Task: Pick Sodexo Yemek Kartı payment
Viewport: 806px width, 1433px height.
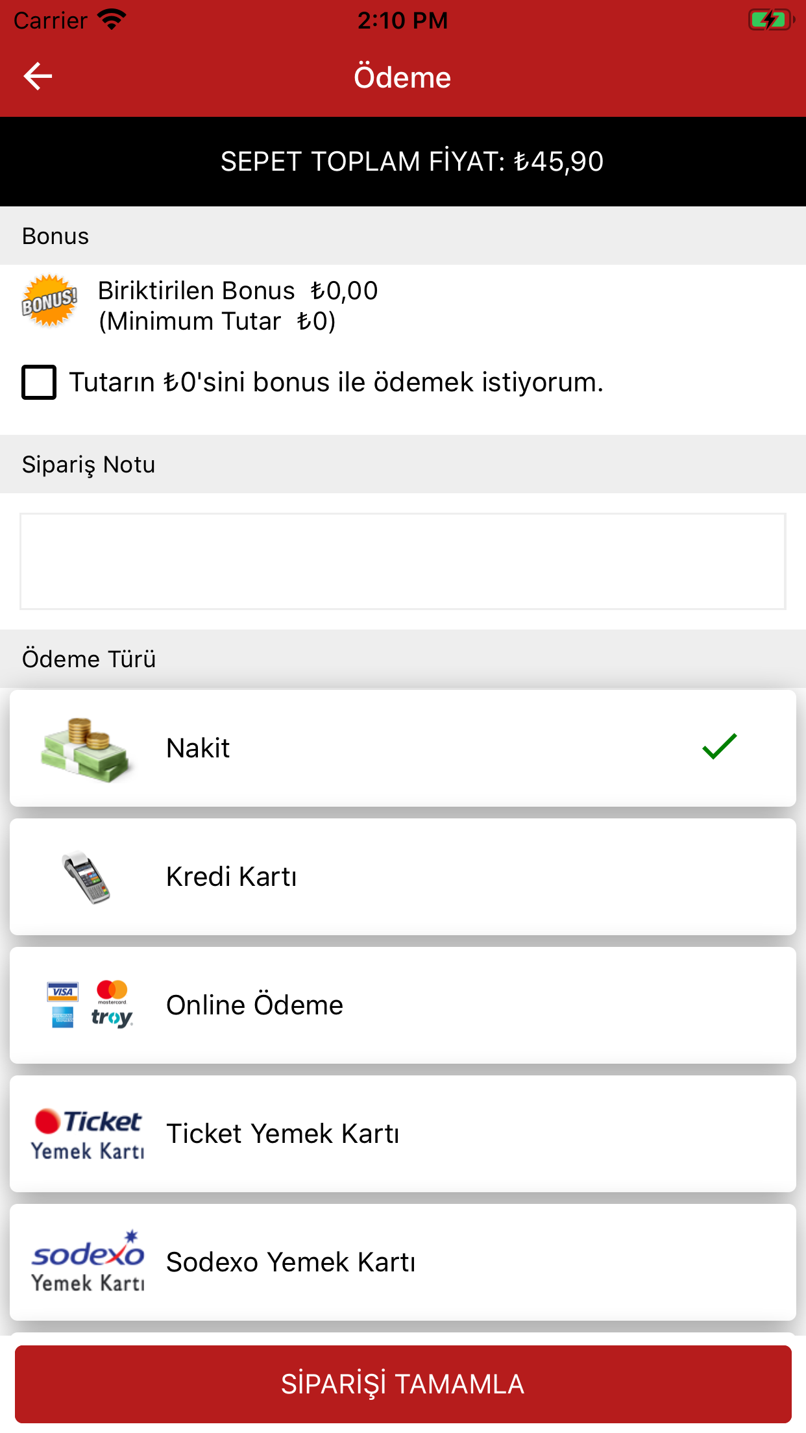Action: tap(402, 1262)
